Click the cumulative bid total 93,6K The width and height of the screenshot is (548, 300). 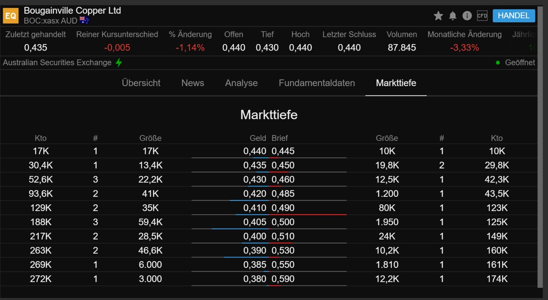pyautogui.click(x=41, y=194)
